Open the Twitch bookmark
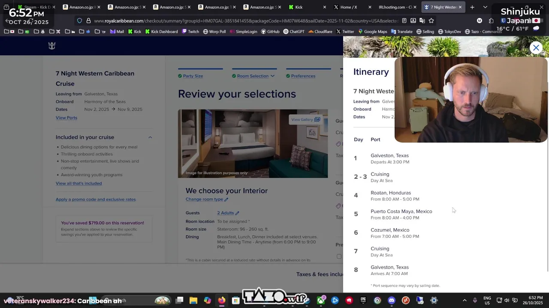 pyautogui.click(x=190, y=32)
